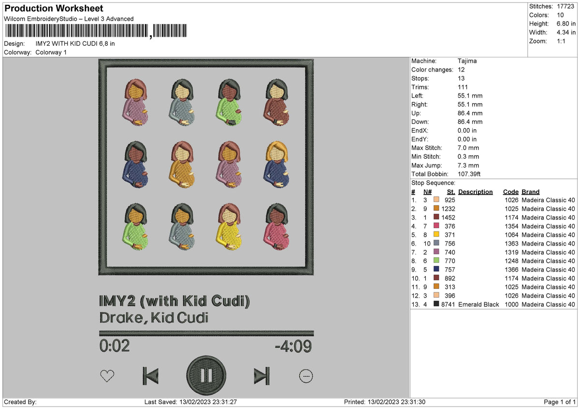
Task: Click mauve swatch of stop 7 (740 stitches)
Action: click(436, 251)
